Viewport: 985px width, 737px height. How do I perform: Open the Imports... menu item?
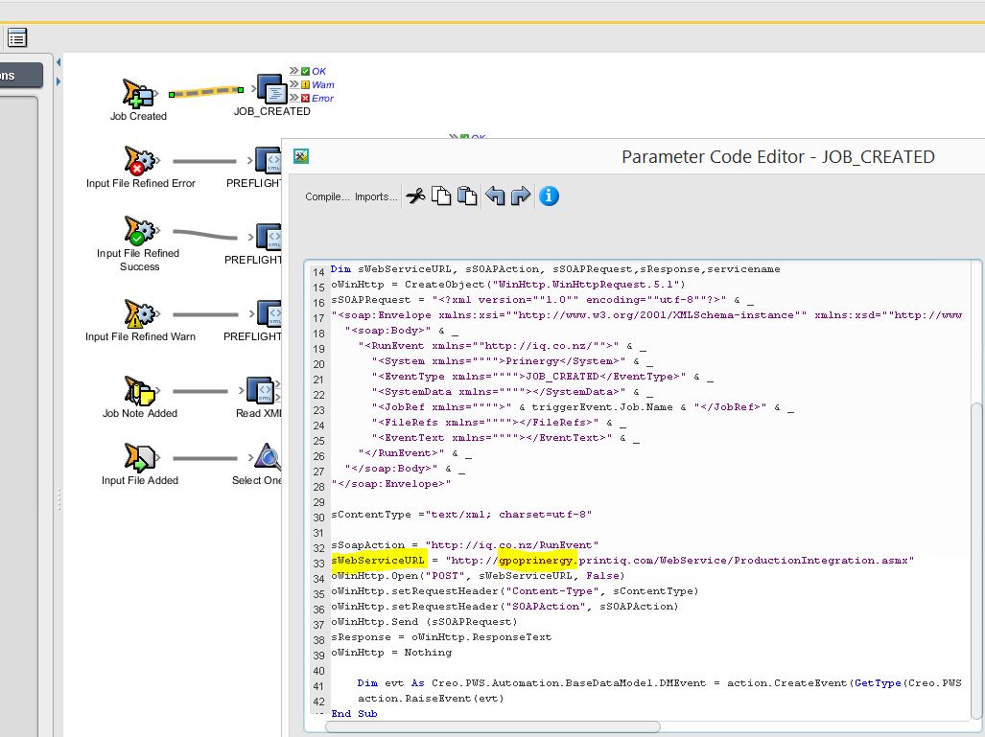coord(376,197)
